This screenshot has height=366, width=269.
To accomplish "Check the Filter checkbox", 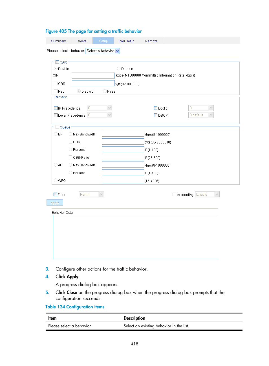I will [x=55, y=194].
